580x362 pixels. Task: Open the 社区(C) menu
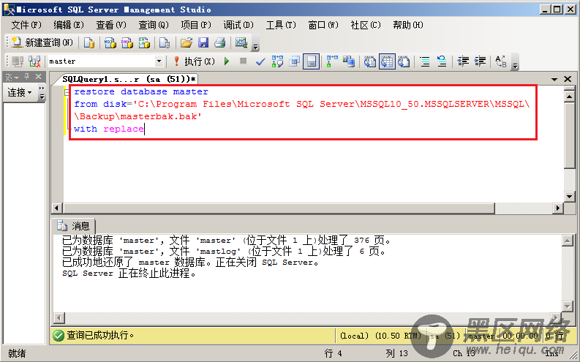click(x=366, y=25)
